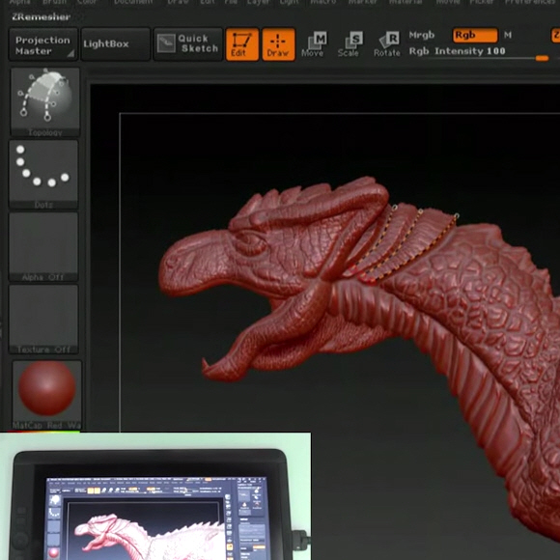
Task: Open the Topology brush picker
Action: click(45, 102)
